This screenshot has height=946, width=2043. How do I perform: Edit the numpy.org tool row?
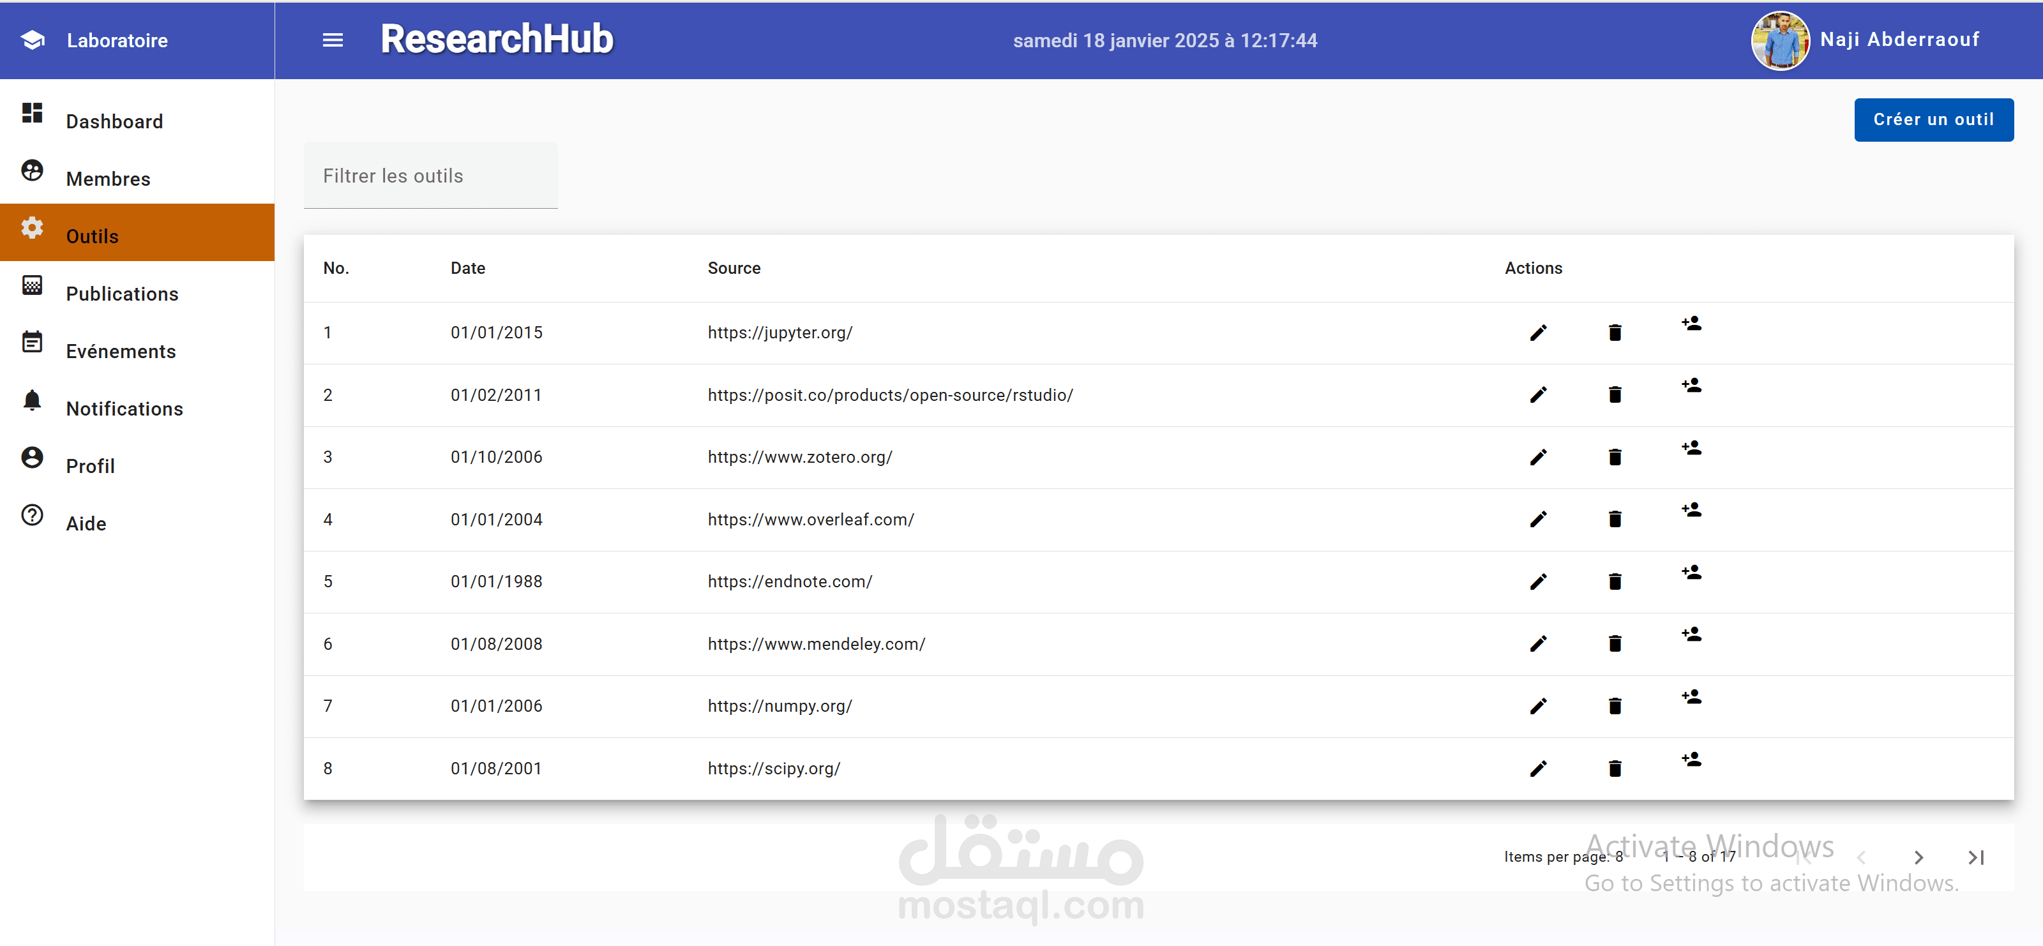point(1538,707)
